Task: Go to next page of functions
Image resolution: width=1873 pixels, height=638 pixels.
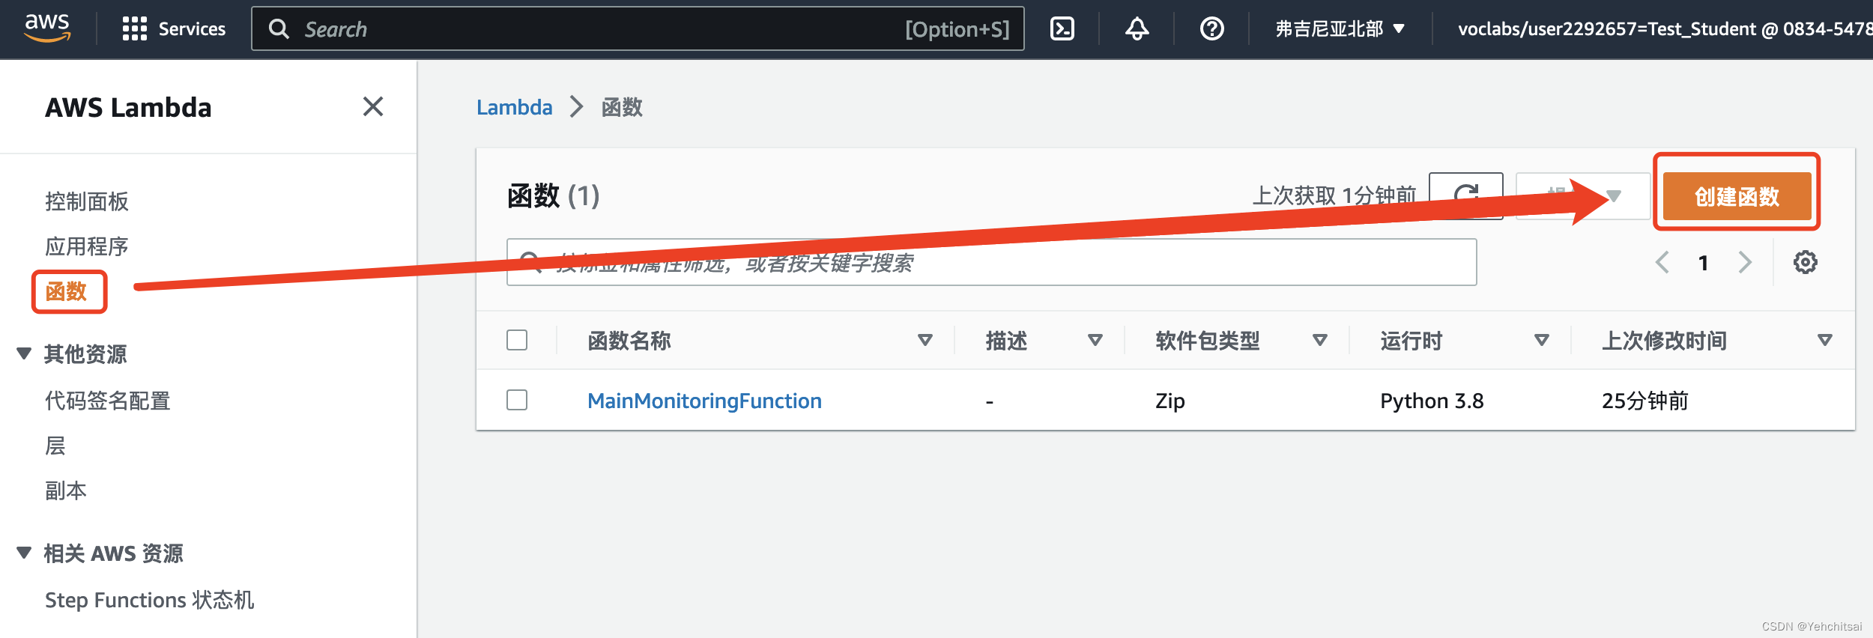Action: [1745, 262]
